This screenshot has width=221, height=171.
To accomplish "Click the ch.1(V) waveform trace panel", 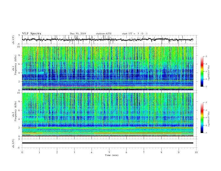I will pyautogui.click(x=110, y=40).
